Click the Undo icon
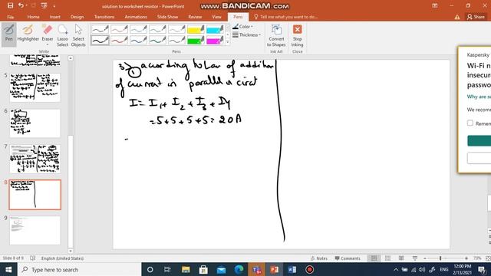Viewport: 491px width, 276px height. coord(21,5)
